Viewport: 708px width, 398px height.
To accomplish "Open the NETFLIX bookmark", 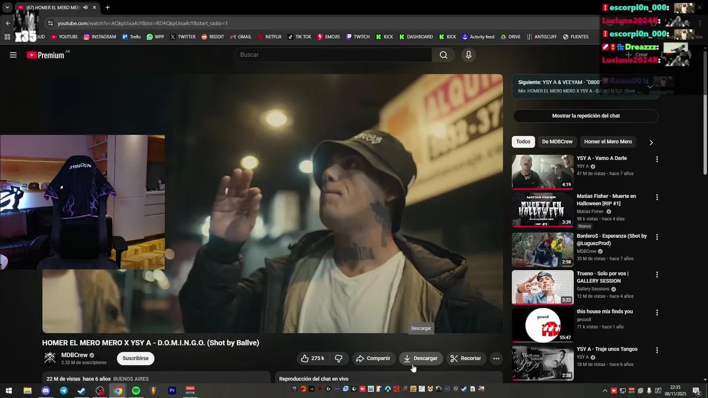I will pos(269,37).
